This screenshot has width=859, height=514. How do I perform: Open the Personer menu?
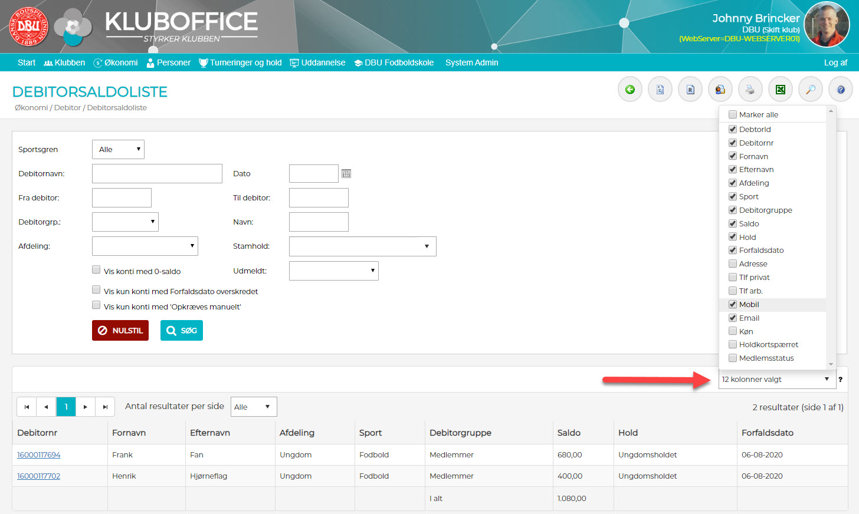click(169, 62)
